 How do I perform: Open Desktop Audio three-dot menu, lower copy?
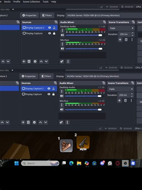(x=62, y=91)
